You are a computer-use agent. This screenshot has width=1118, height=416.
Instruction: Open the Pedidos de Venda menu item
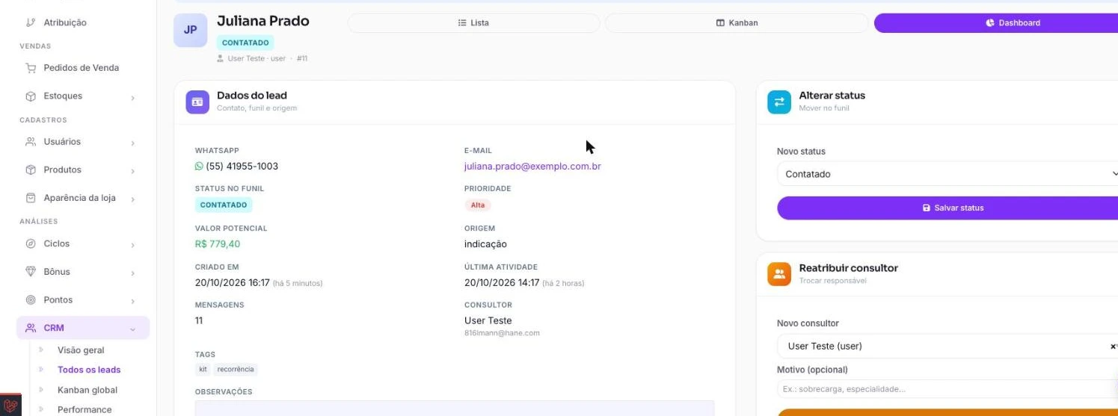(x=83, y=68)
